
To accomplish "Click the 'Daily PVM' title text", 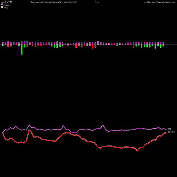I will [7, 2].
